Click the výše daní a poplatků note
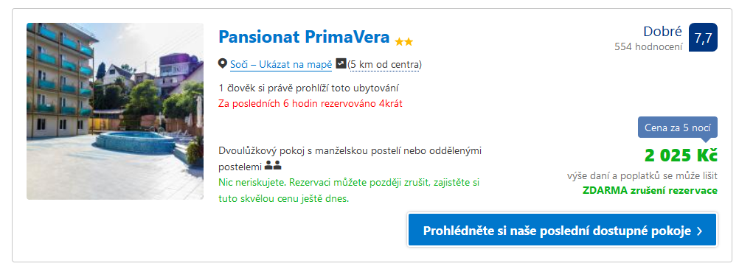The image size is (739, 269). click(x=642, y=176)
